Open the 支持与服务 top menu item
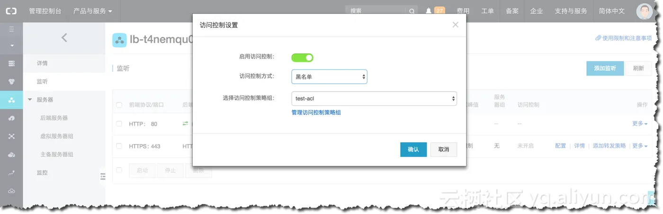The image size is (663, 214). coord(571,11)
